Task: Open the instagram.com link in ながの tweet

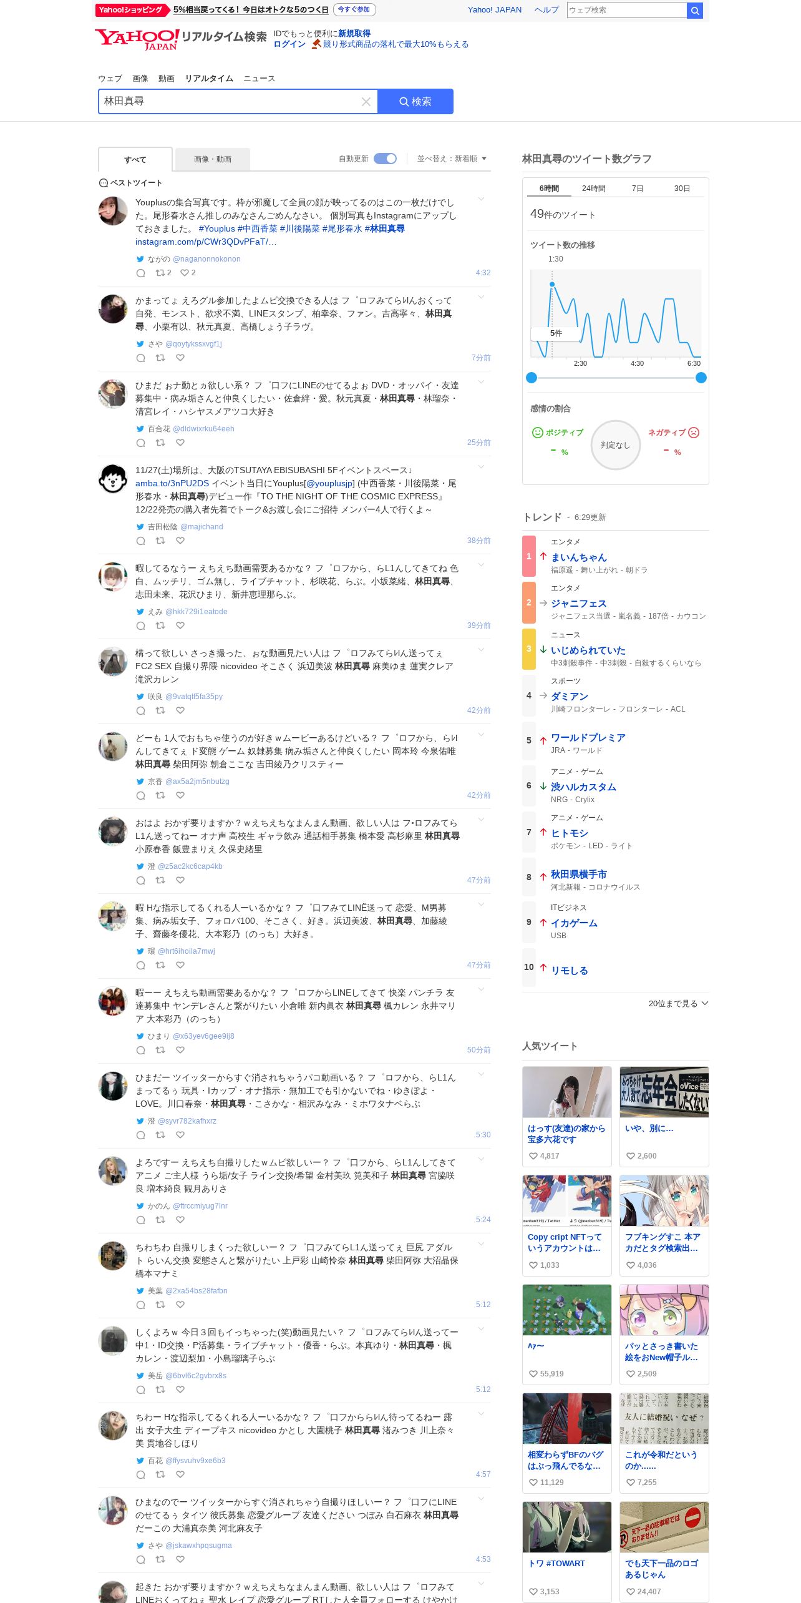Action: [206, 242]
